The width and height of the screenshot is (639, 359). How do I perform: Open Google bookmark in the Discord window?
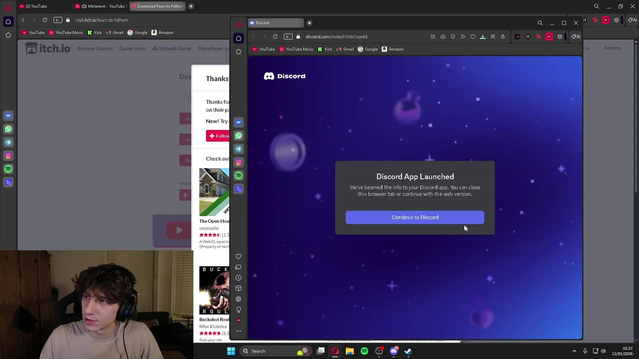[367, 49]
